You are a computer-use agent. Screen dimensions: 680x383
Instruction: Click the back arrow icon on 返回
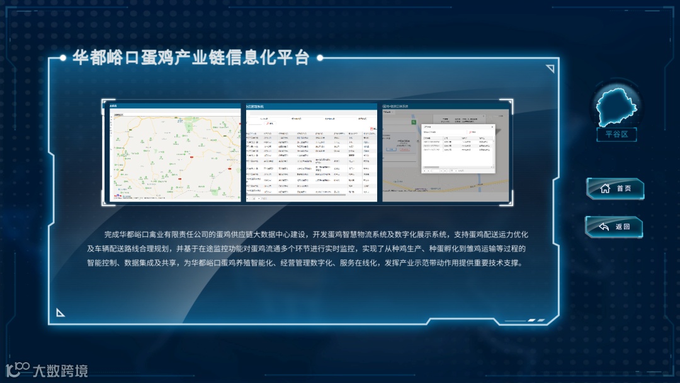coord(604,226)
